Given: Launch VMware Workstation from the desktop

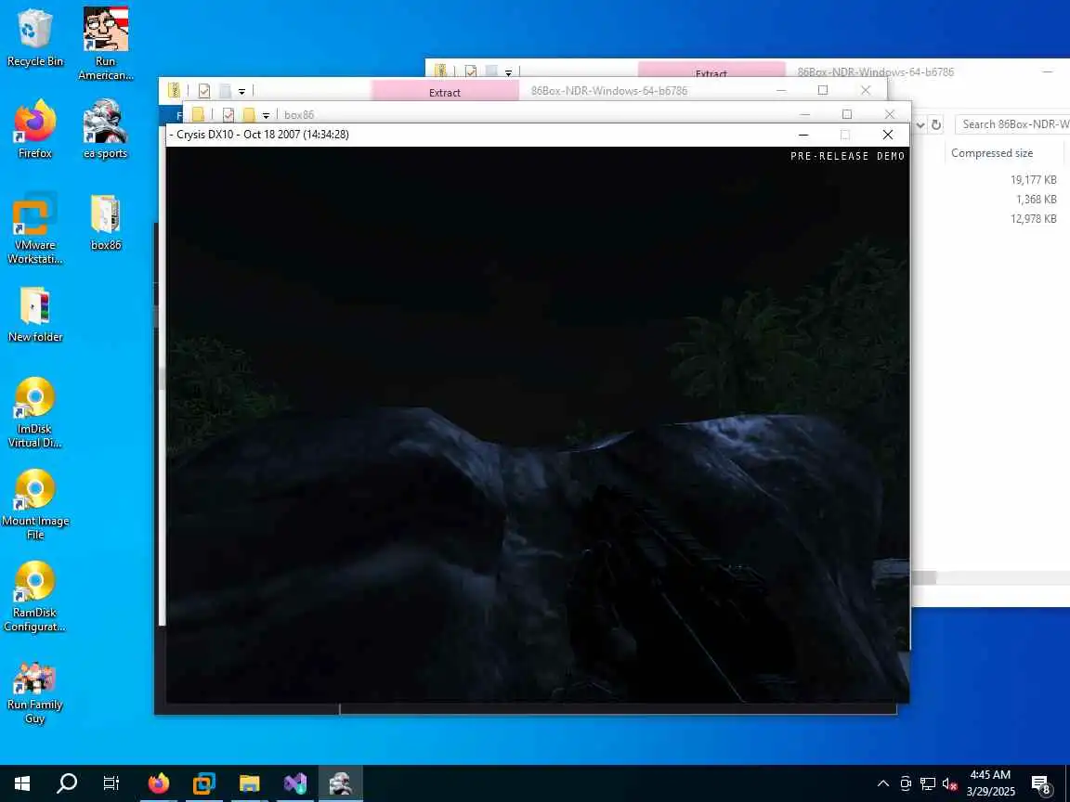Looking at the screenshot, I should point(34,228).
